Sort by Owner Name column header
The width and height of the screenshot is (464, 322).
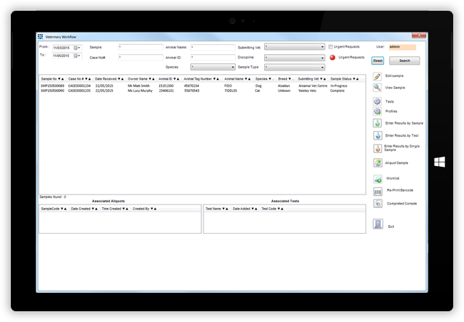click(x=141, y=79)
